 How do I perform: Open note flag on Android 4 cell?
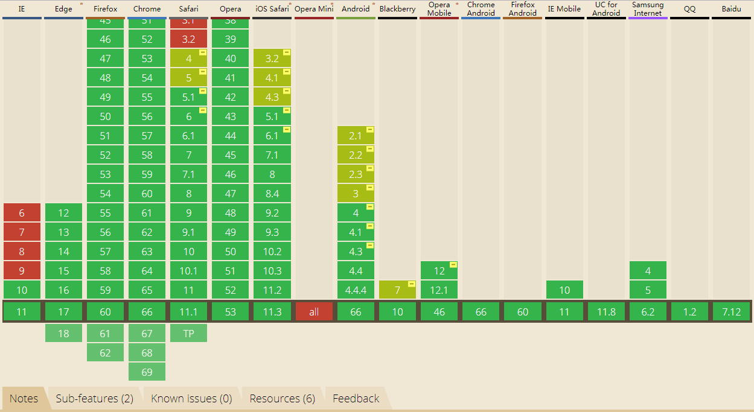tap(370, 207)
